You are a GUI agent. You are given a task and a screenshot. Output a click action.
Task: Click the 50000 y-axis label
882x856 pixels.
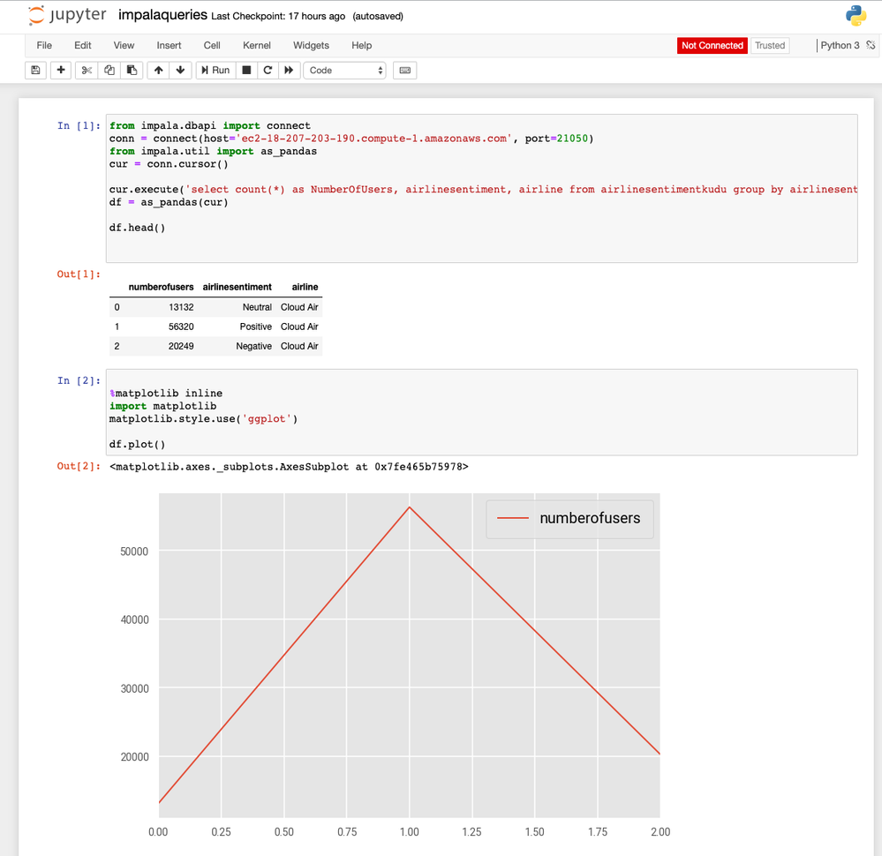tap(134, 552)
